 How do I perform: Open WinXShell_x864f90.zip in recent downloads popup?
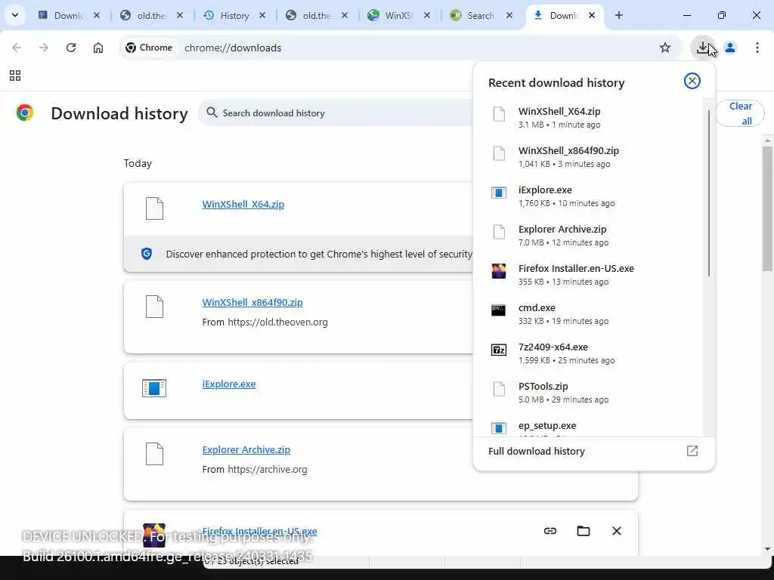(x=587, y=157)
